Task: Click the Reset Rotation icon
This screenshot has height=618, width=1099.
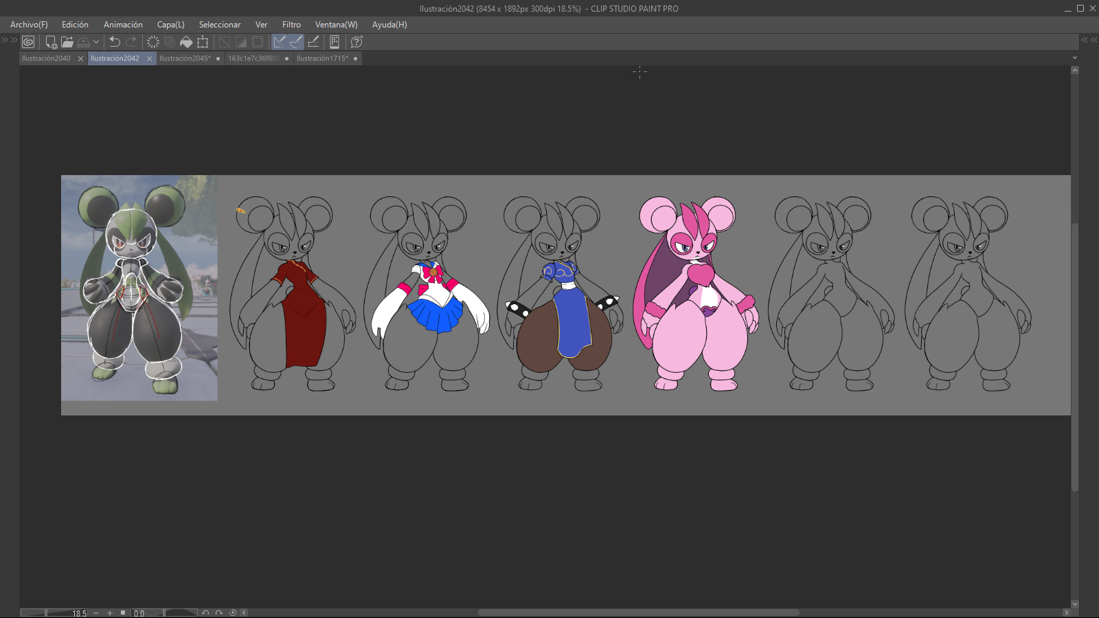Action: point(232,613)
